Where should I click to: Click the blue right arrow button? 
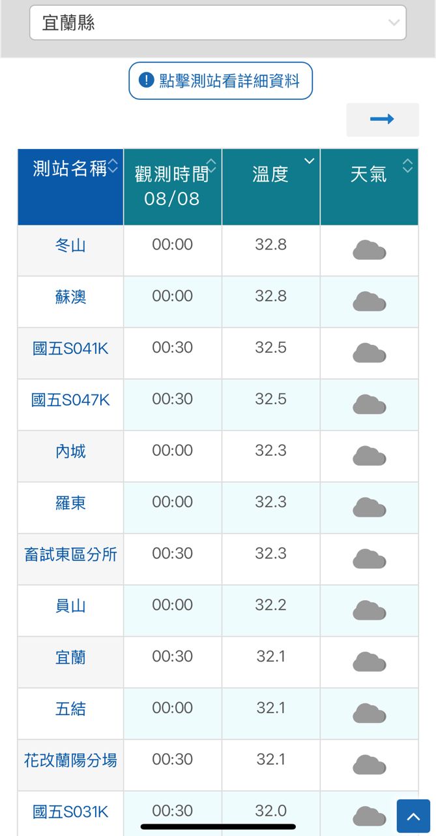(x=383, y=119)
